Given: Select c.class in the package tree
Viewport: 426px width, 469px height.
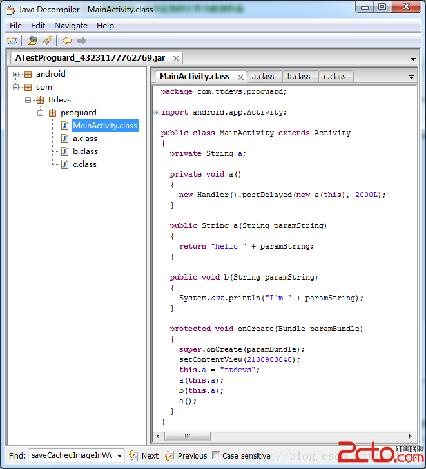Looking at the screenshot, I should pyautogui.click(x=84, y=164).
